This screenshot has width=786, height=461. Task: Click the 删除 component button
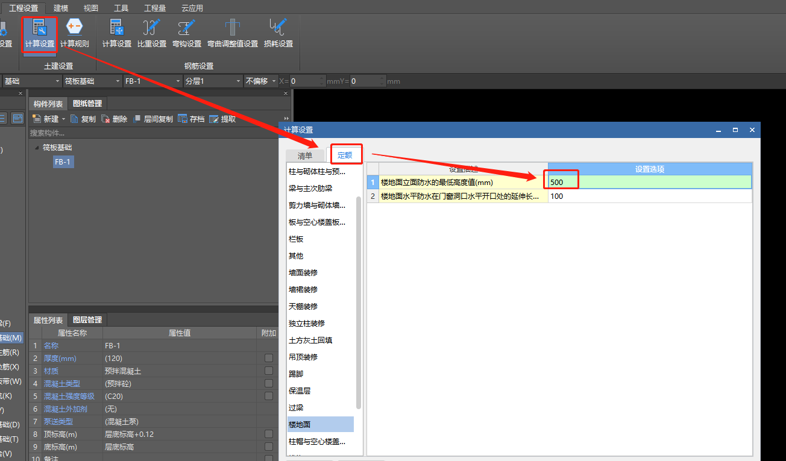[115, 119]
